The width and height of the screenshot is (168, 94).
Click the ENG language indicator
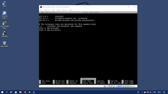[x=154, y=92]
